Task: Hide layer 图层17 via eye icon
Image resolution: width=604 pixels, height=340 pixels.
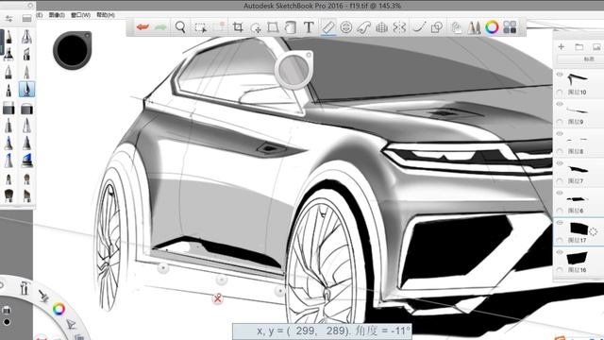Action: (560, 223)
